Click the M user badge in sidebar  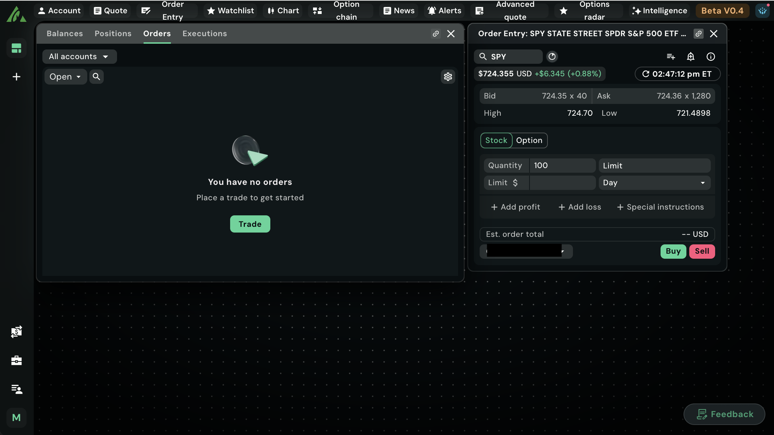(x=17, y=418)
